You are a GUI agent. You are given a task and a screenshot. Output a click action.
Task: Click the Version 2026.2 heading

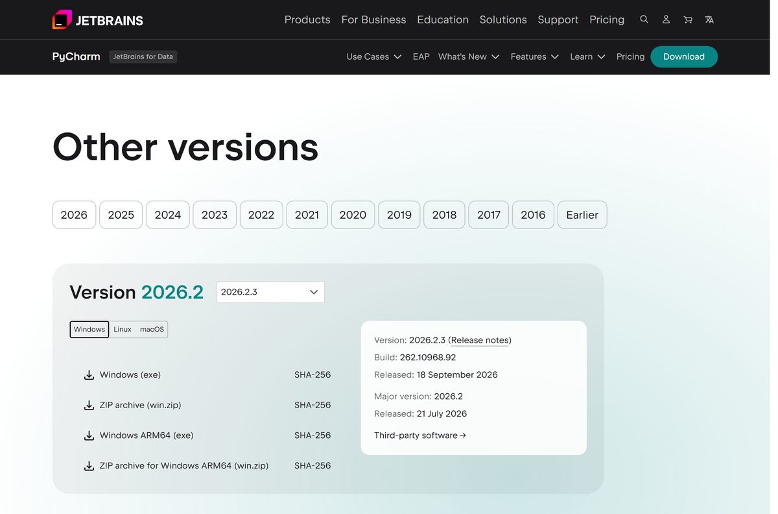coord(137,292)
